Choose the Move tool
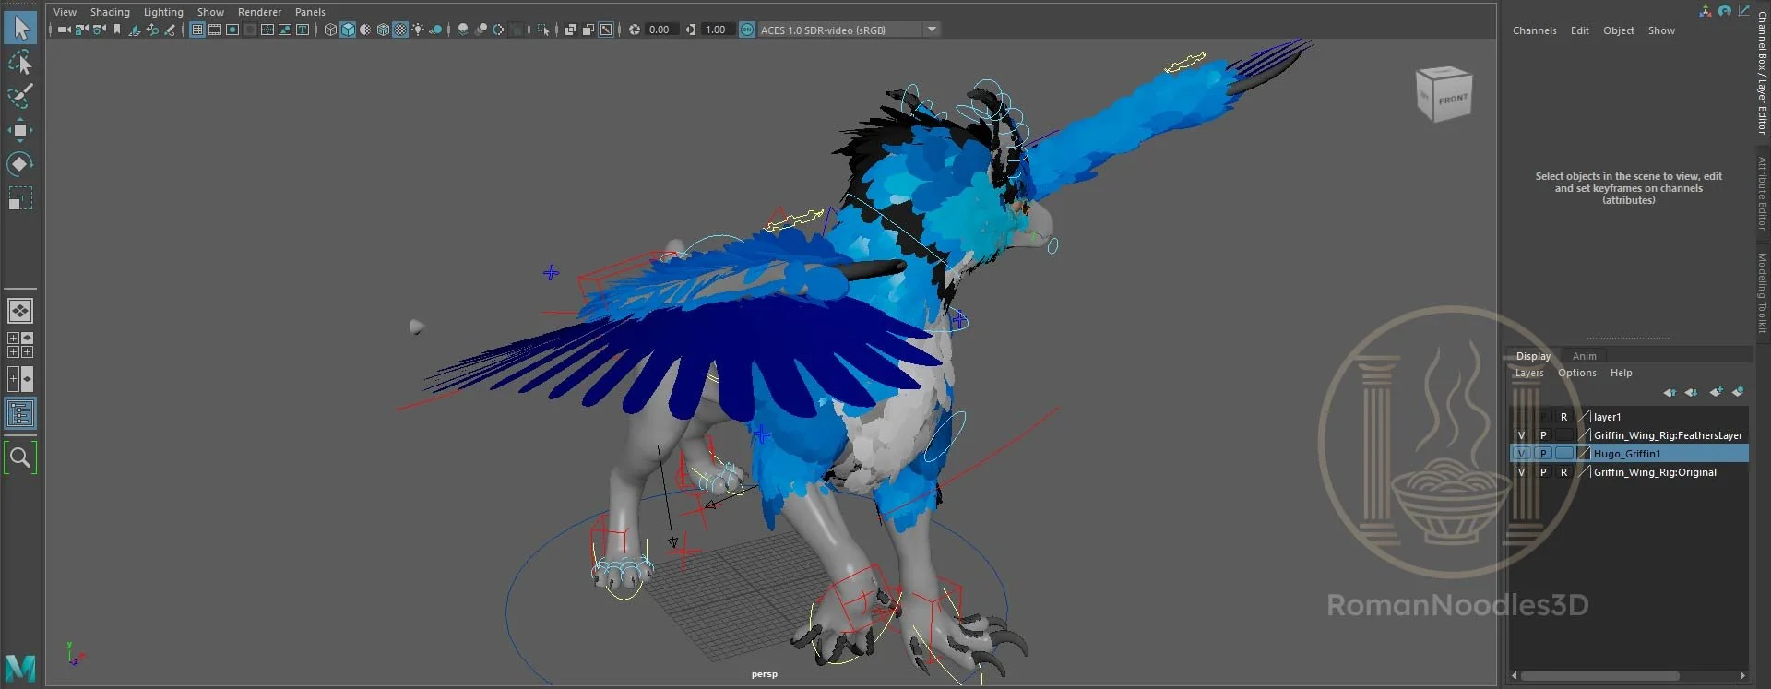The image size is (1771, 689). pyautogui.click(x=20, y=129)
